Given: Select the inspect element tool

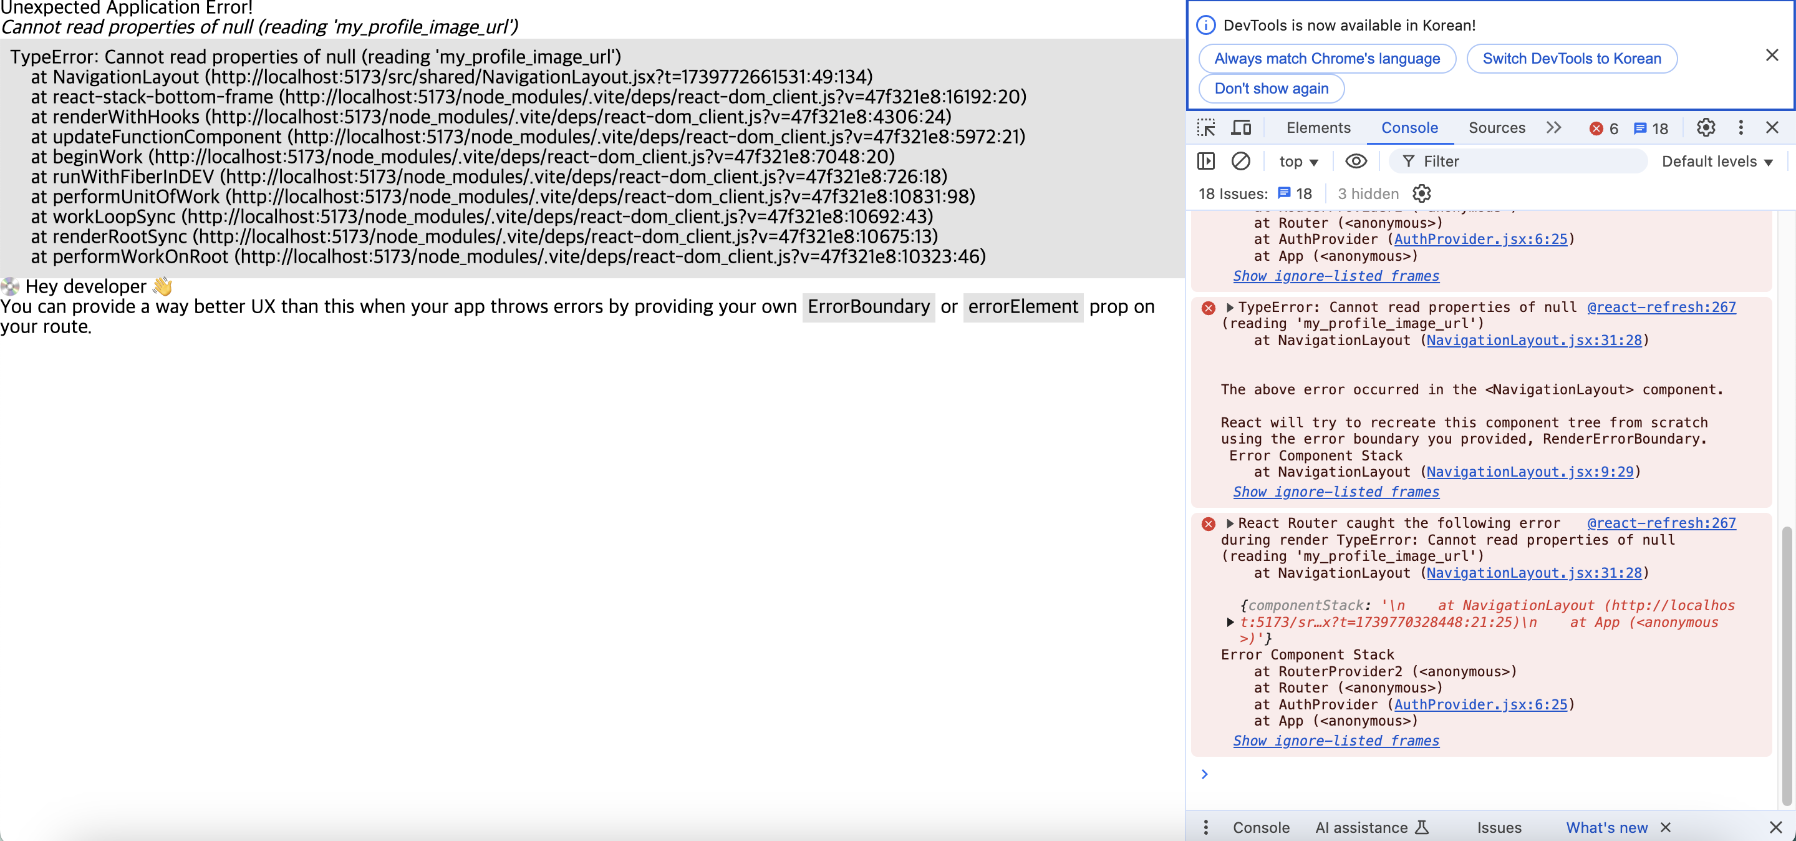Looking at the screenshot, I should (1207, 128).
